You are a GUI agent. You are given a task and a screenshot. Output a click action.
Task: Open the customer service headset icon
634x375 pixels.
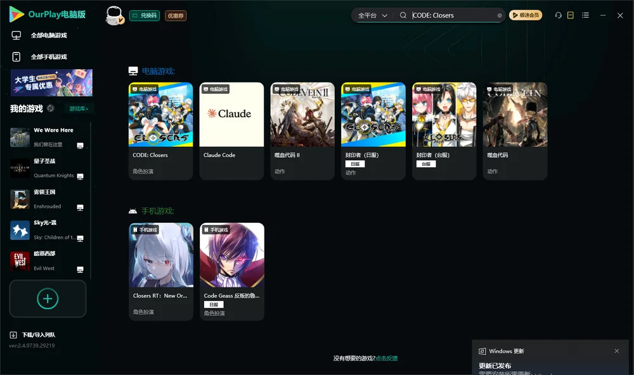tap(559, 15)
